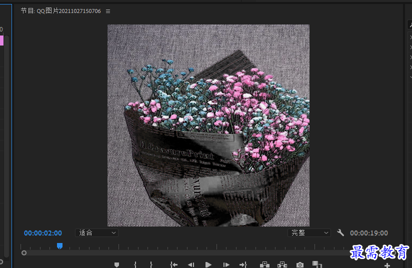The height and width of the screenshot is (268, 412).
Task: Click the flower bouquet preview image
Action: [208, 125]
